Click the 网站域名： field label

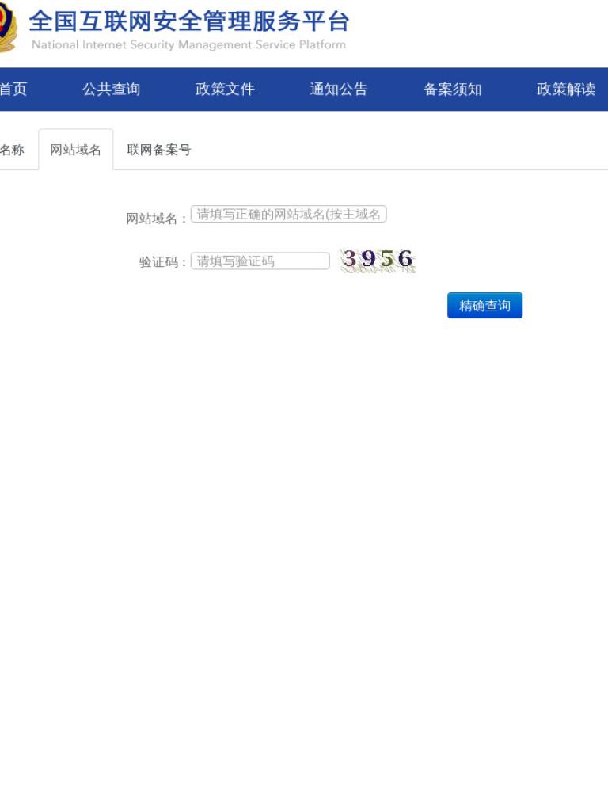(157, 219)
